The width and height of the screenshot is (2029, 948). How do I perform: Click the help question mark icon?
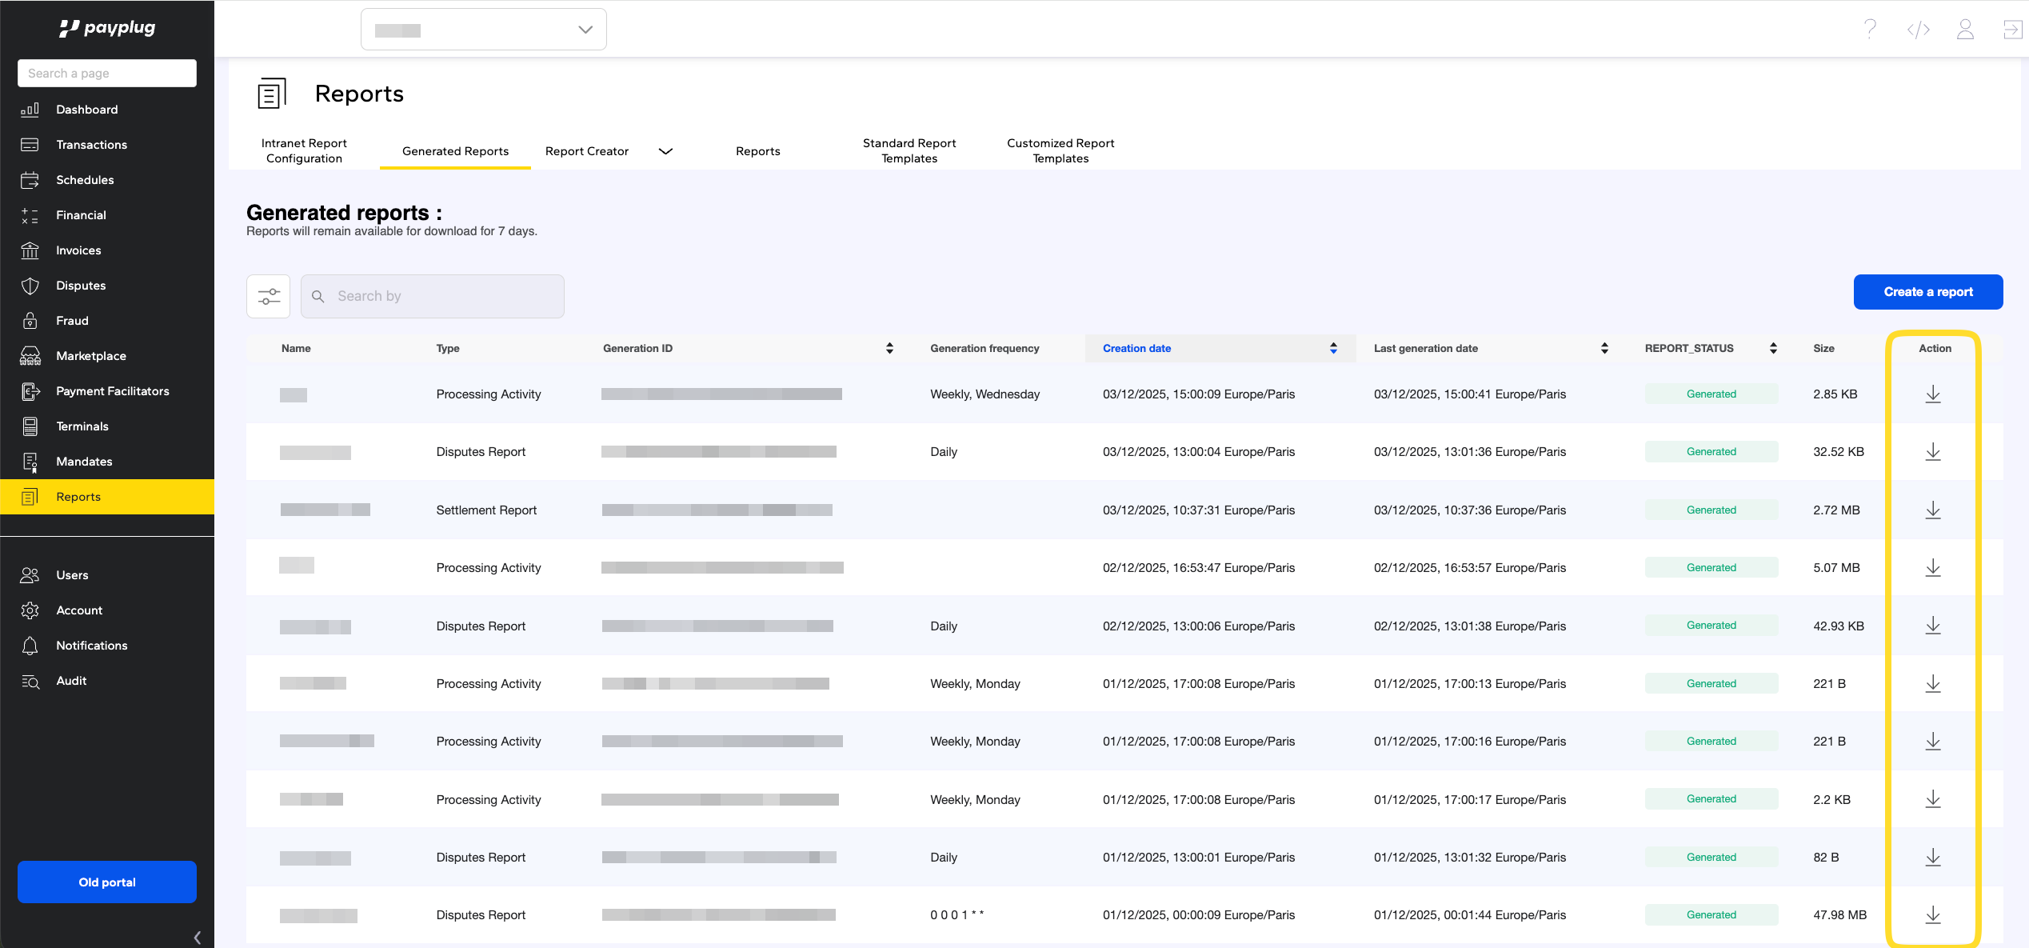click(x=1870, y=30)
